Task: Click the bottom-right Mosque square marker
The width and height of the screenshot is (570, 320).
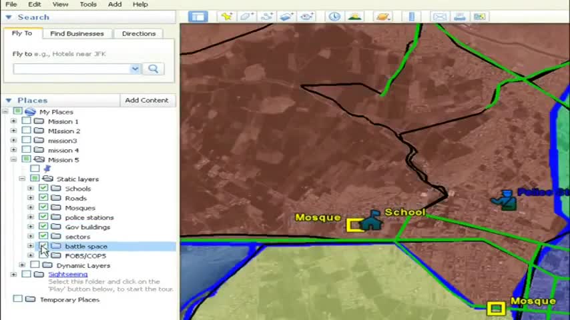Action: click(496, 309)
